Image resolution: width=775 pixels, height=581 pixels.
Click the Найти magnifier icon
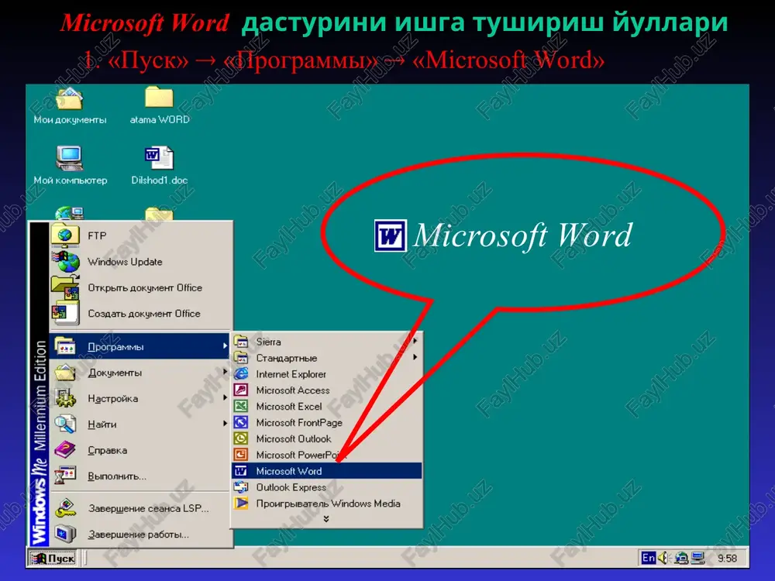(65, 424)
